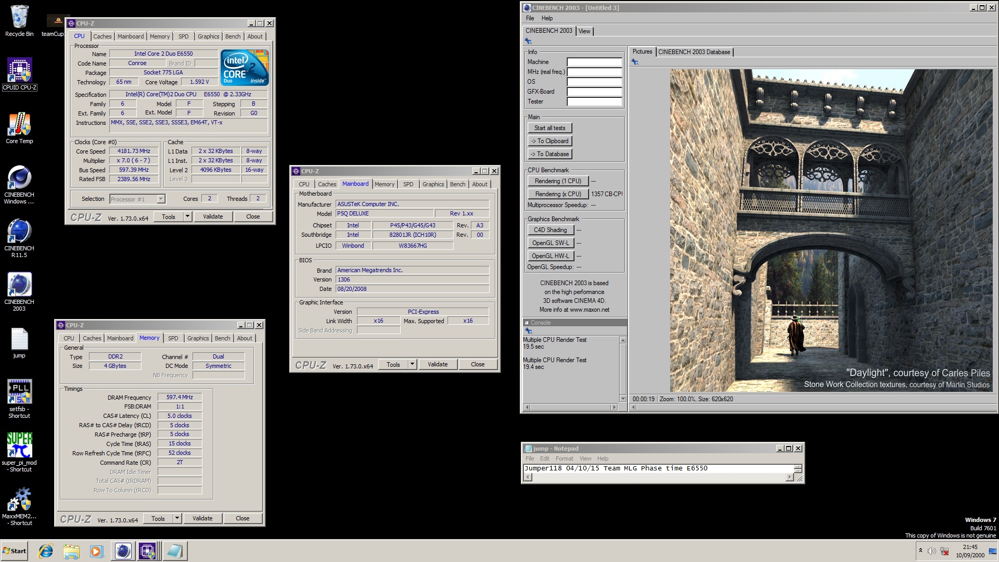This screenshot has height=562, width=999.
Task: Click pin icon under Pictures tab
Action: coord(635,62)
